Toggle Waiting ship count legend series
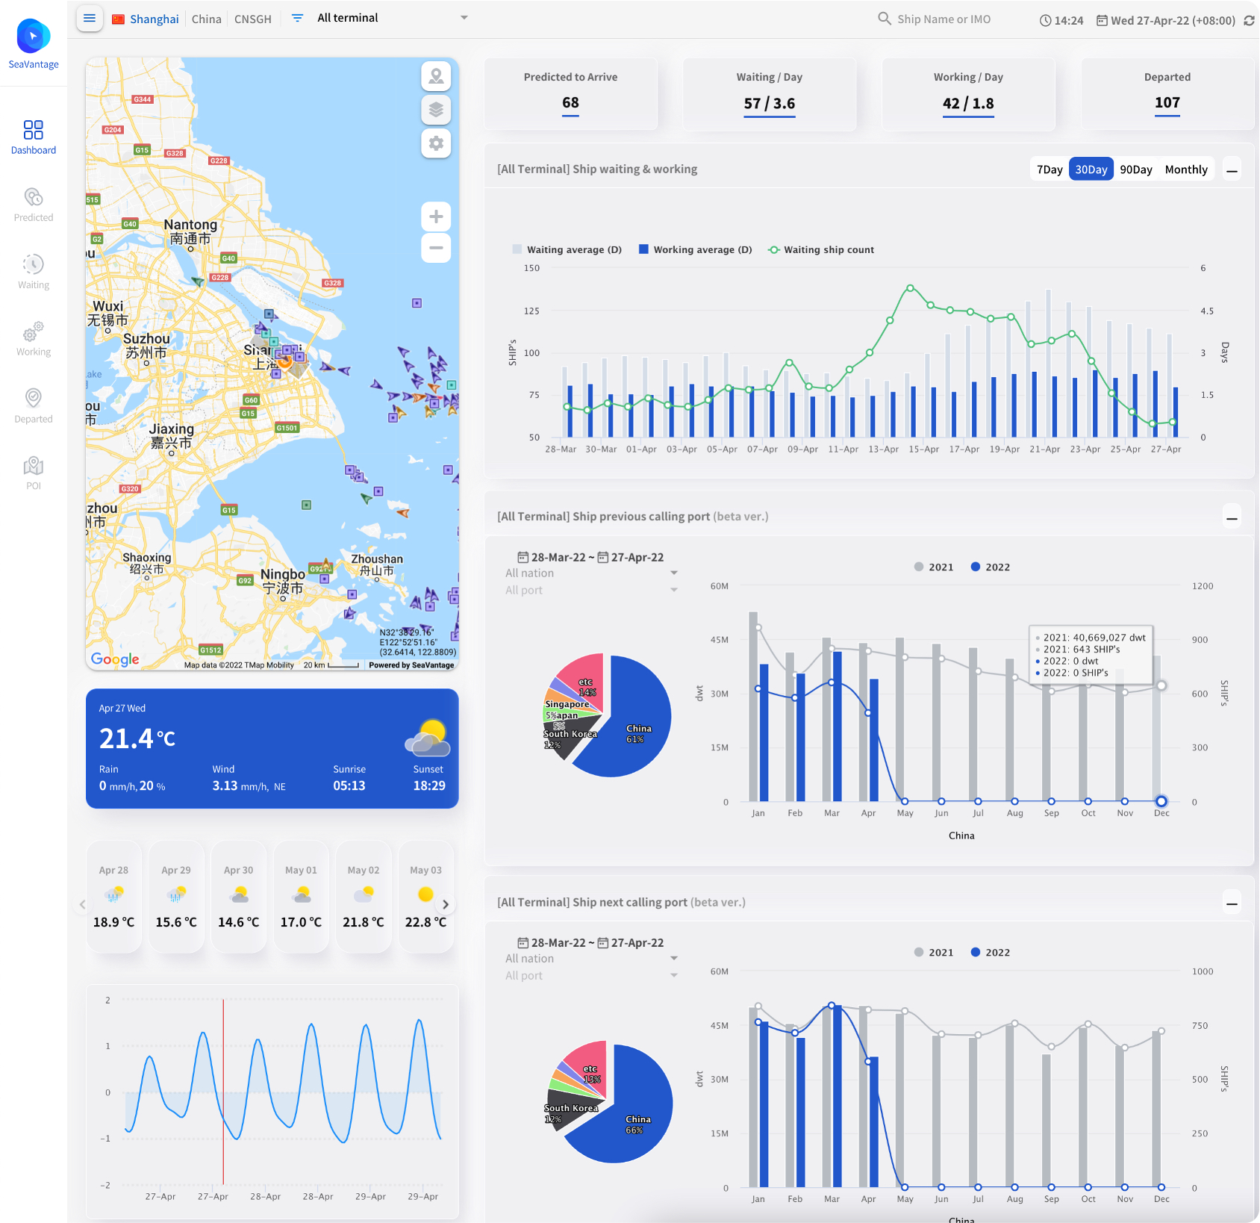 (821, 249)
